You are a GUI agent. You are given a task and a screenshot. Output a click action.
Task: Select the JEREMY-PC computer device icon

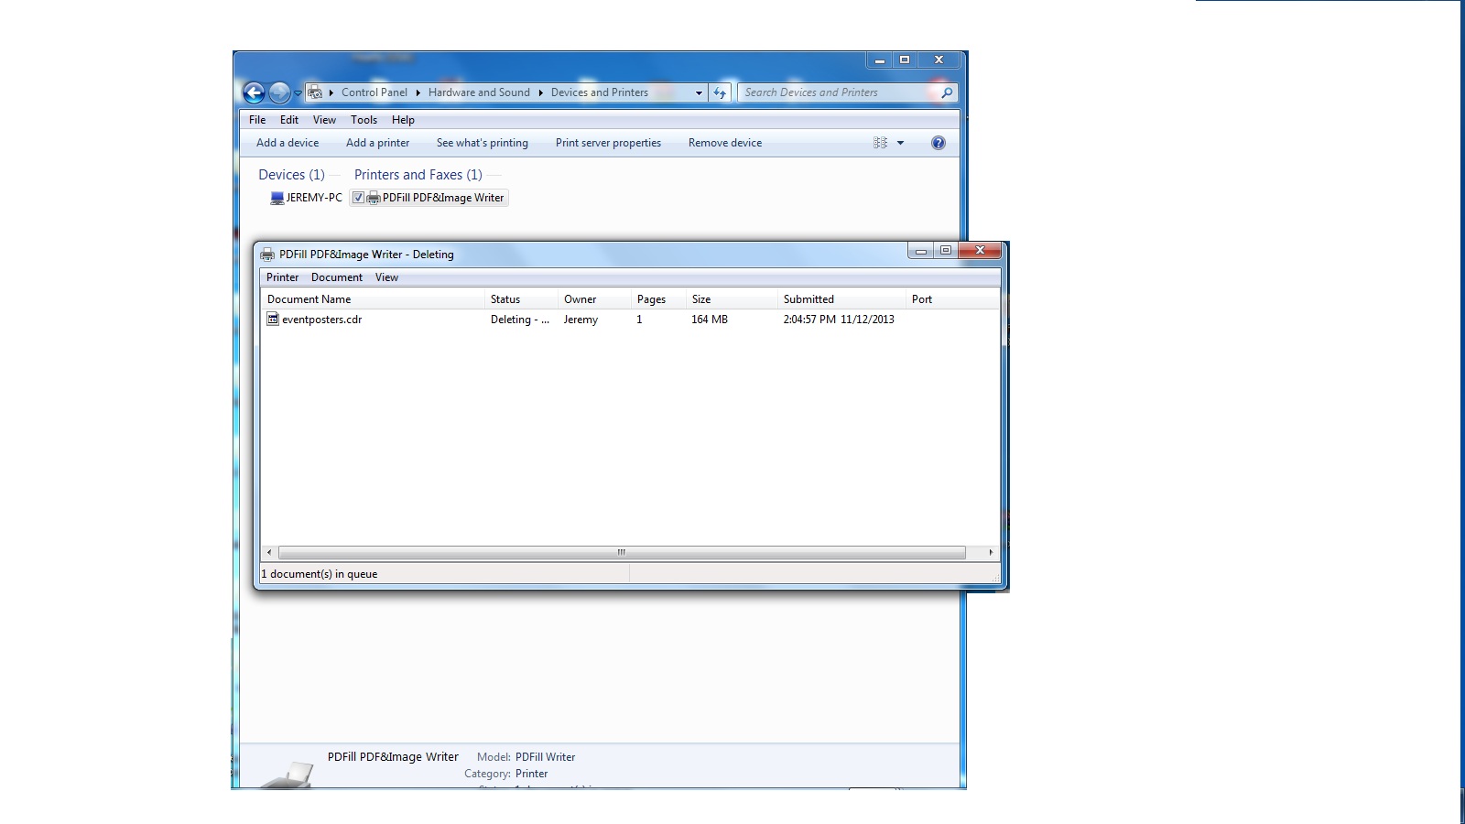(277, 198)
